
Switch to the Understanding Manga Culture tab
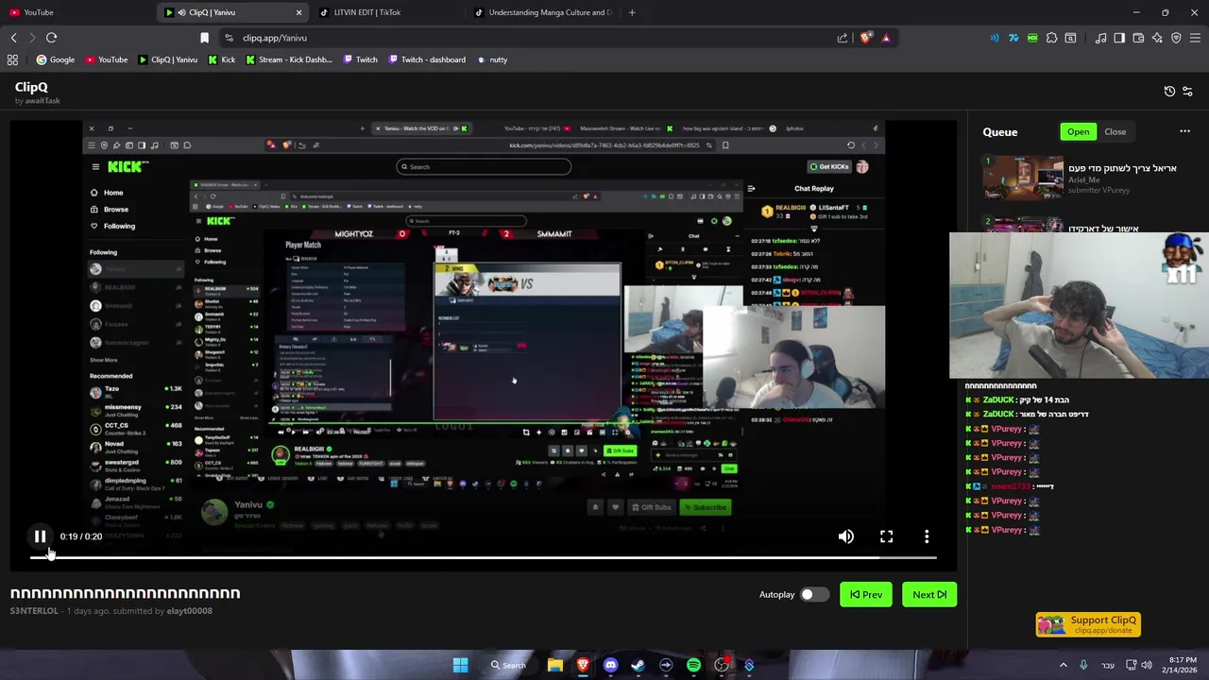543,12
